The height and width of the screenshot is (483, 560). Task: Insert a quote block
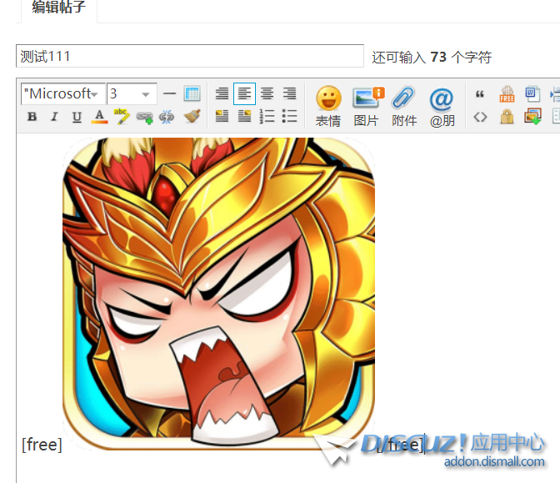(480, 94)
